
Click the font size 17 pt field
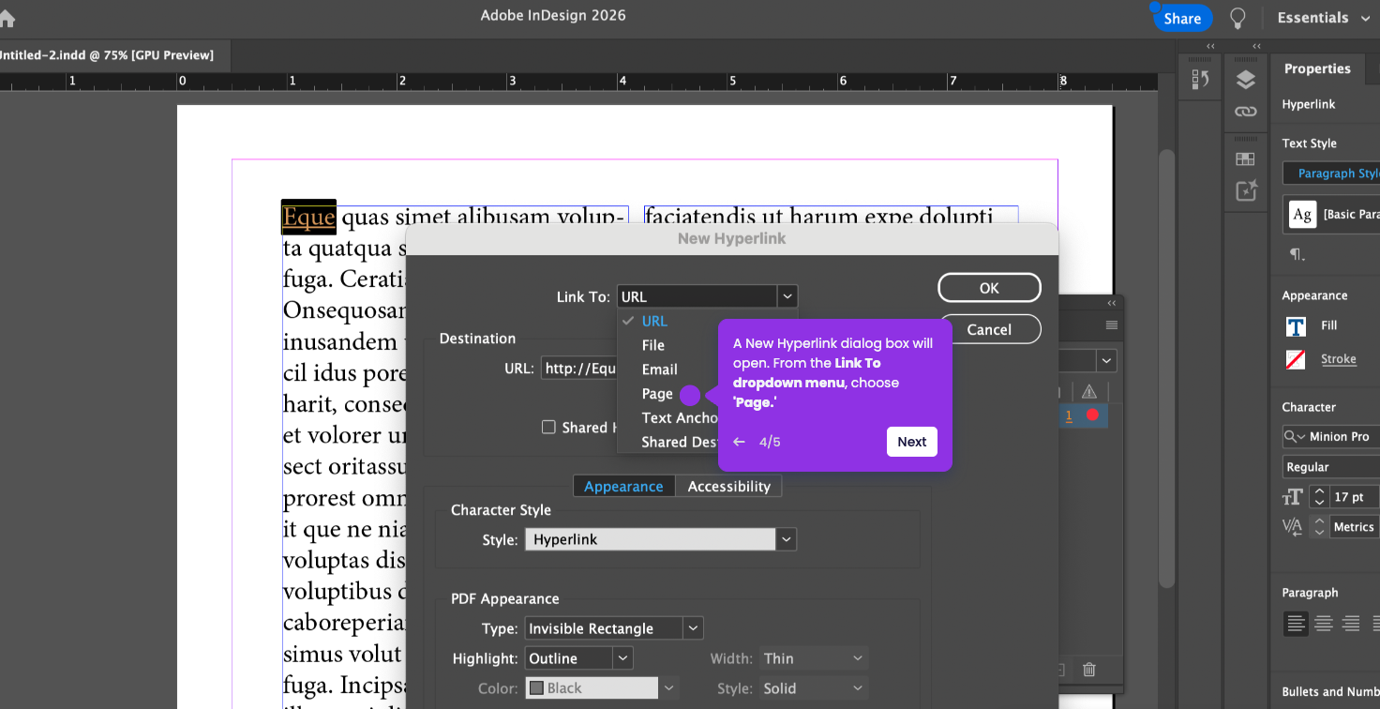(1356, 497)
